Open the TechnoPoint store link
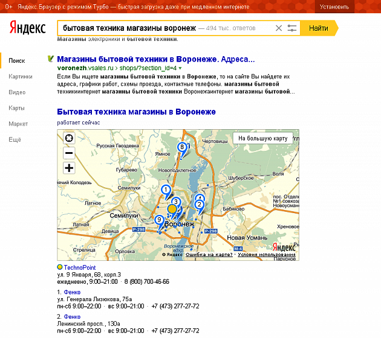The height and width of the screenshot is (338, 381). (x=80, y=267)
